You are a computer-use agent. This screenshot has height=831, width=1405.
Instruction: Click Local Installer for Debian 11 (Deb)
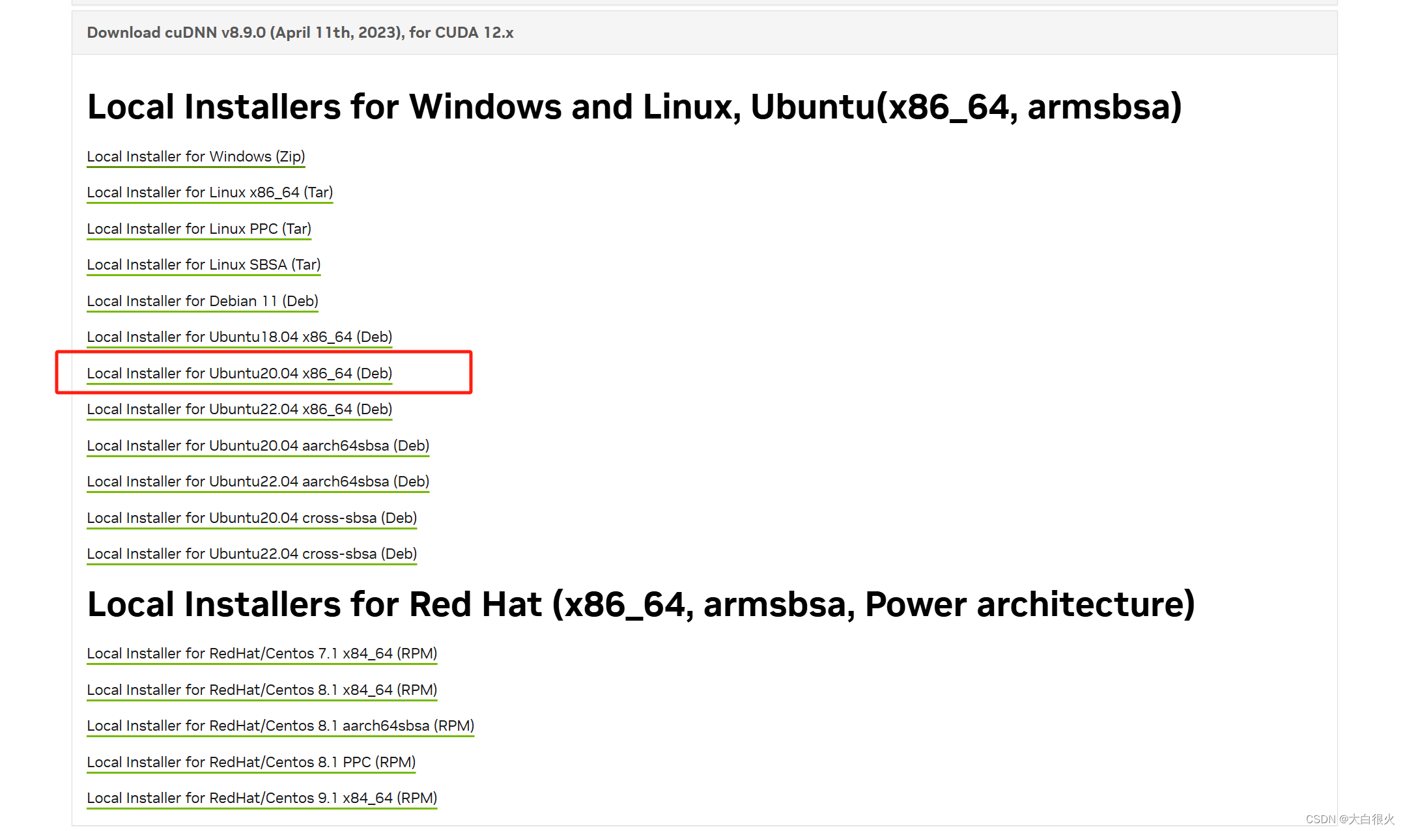click(x=203, y=302)
